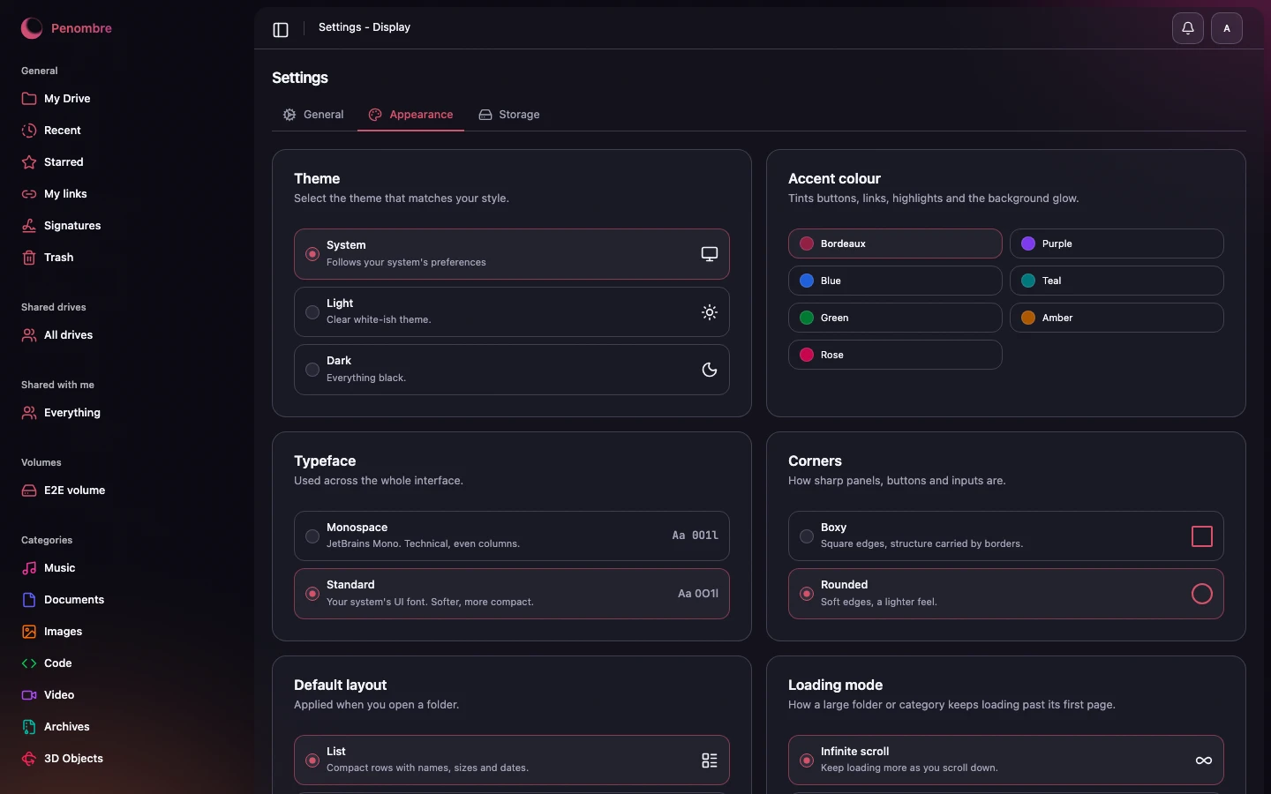The height and width of the screenshot is (794, 1271).
Task: Pick the Purple accent colour
Action: [1117, 243]
